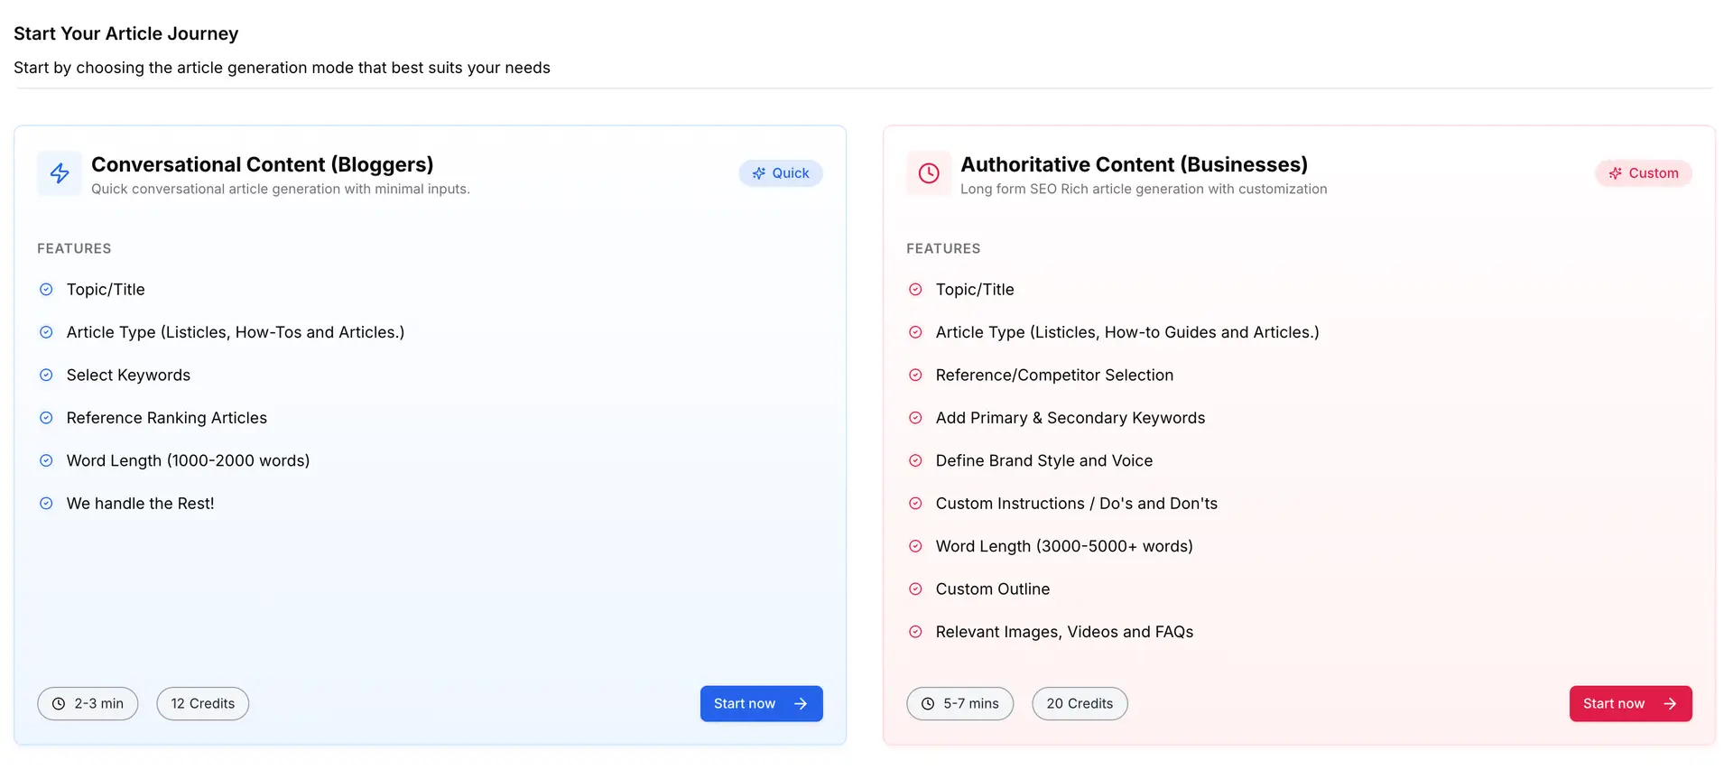1733x779 pixels.
Task: Open the Conversational Content (Bloggers) heading
Action: (263, 164)
